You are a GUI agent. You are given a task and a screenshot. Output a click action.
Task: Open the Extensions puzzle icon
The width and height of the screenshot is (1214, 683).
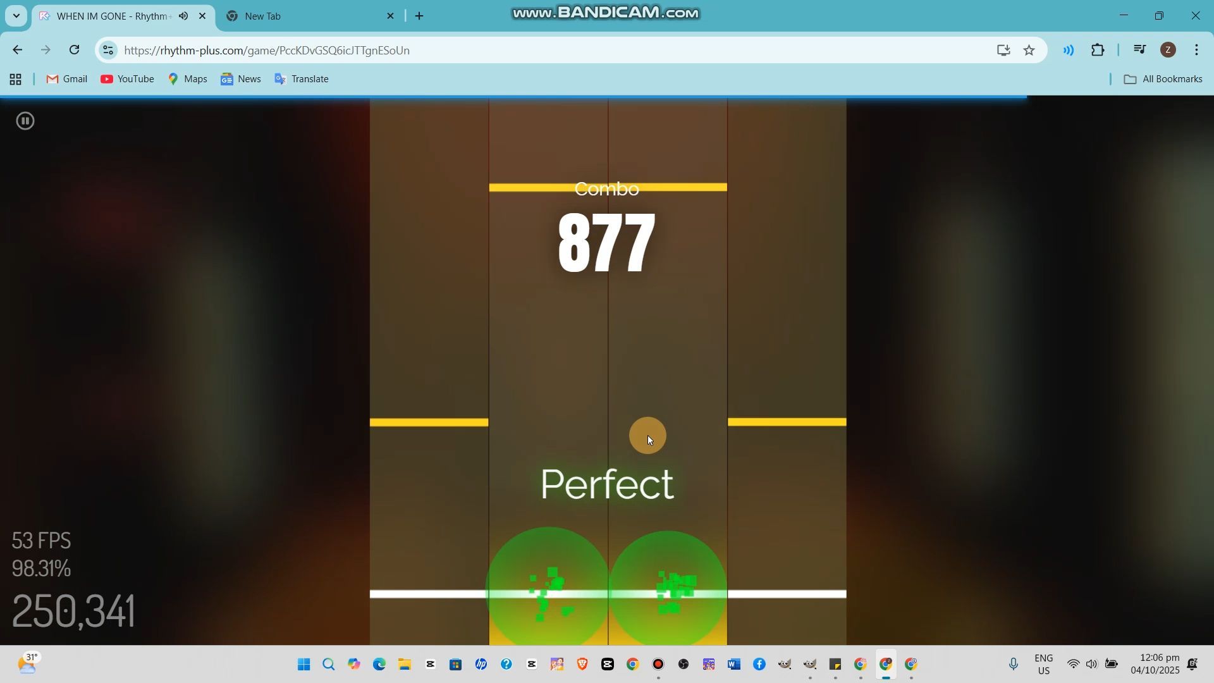tap(1098, 50)
